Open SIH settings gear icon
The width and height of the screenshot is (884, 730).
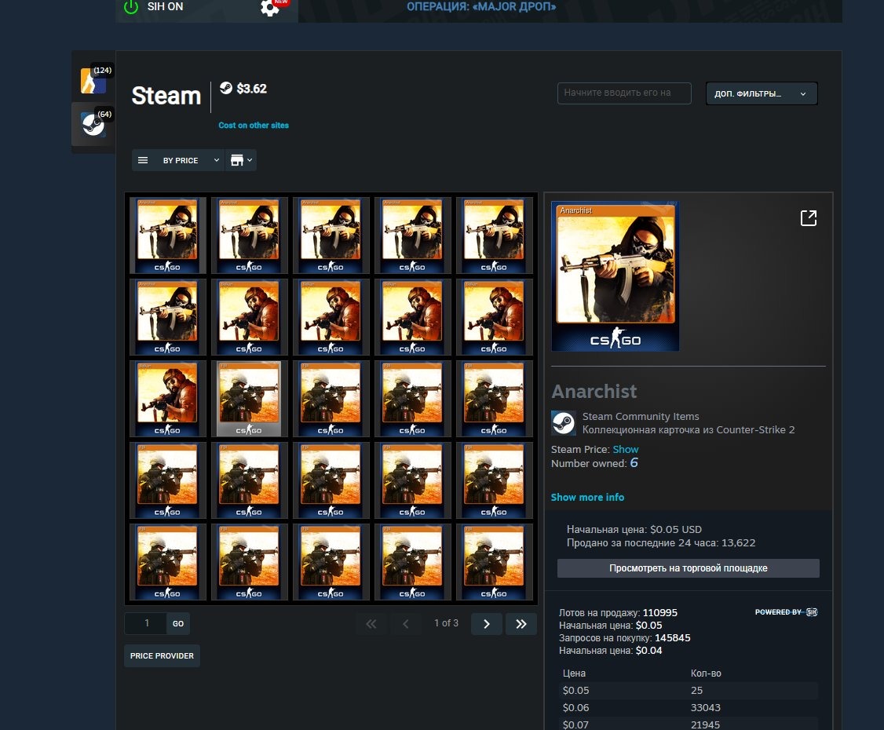click(x=269, y=7)
